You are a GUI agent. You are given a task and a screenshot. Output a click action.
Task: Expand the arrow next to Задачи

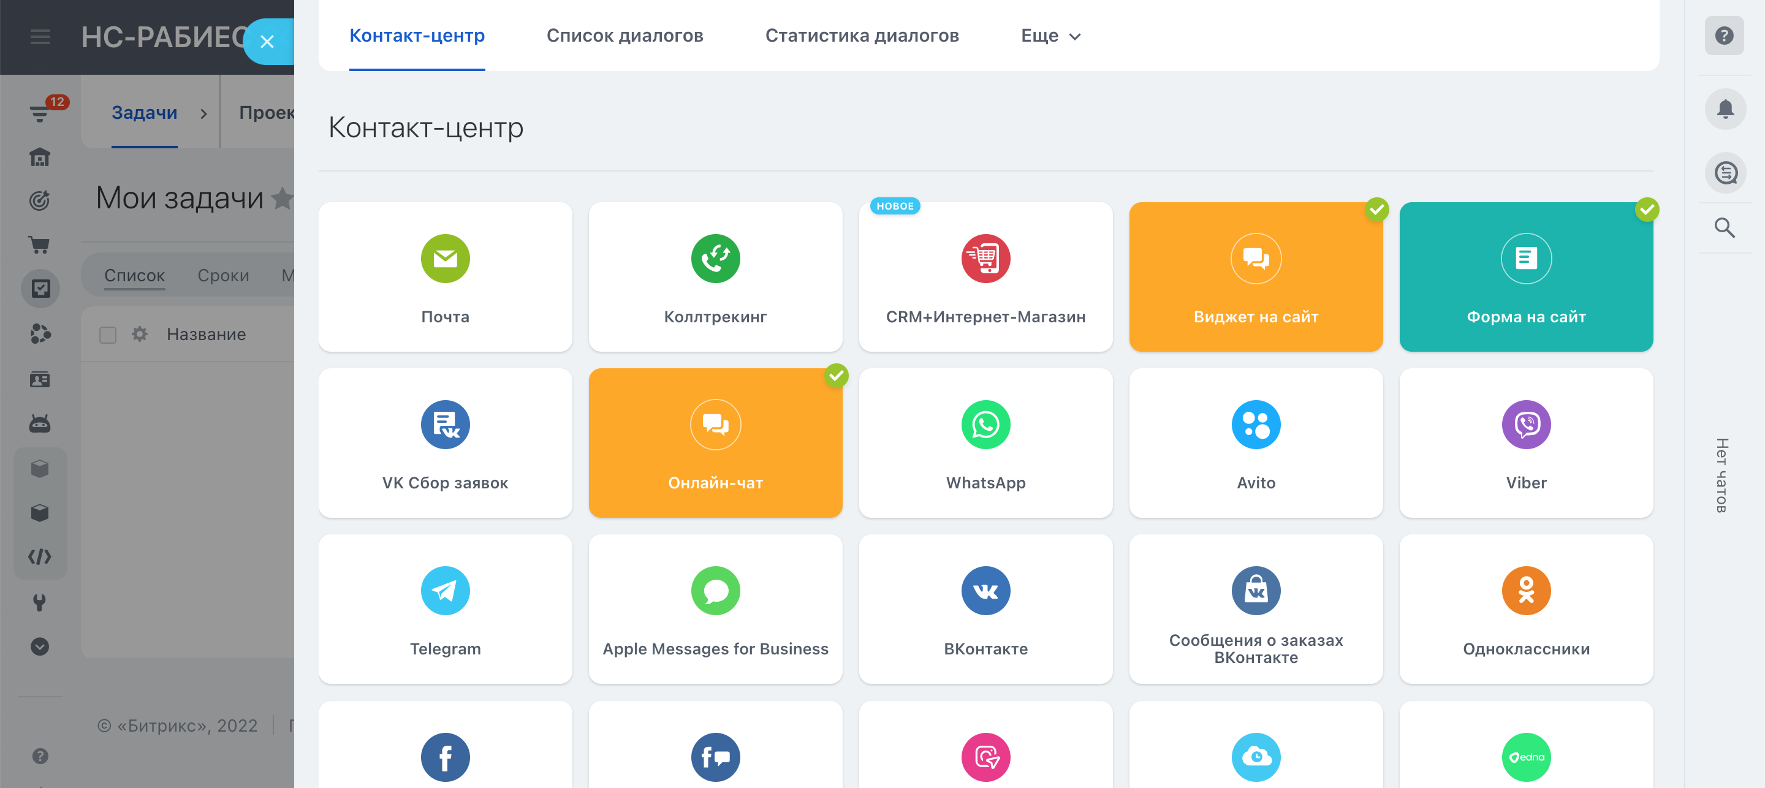click(203, 114)
